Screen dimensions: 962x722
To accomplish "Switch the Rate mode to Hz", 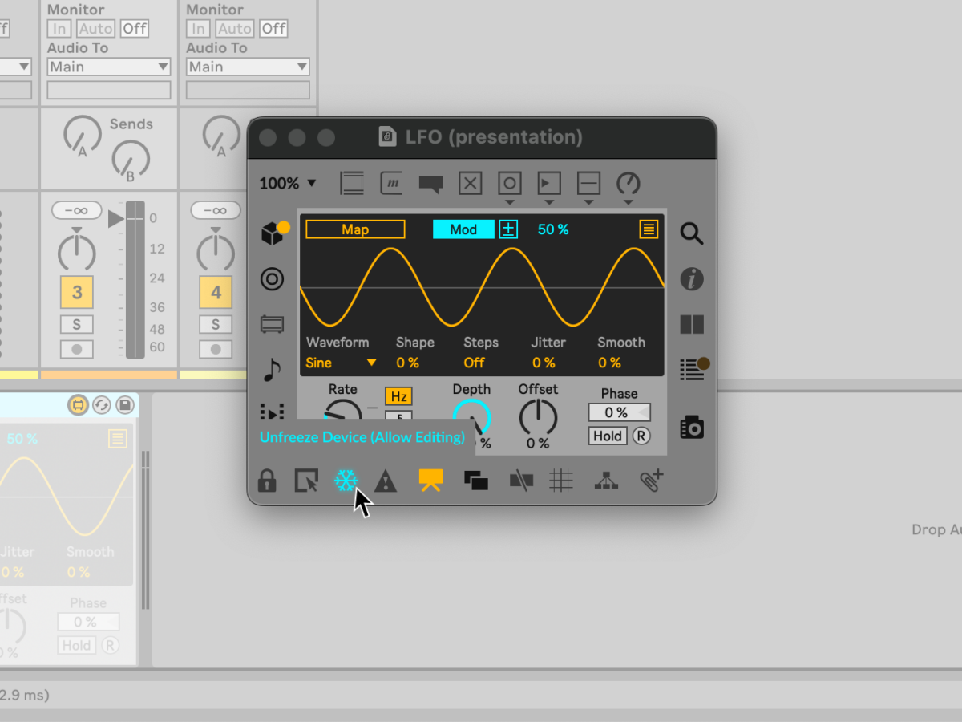I will click(398, 395).
